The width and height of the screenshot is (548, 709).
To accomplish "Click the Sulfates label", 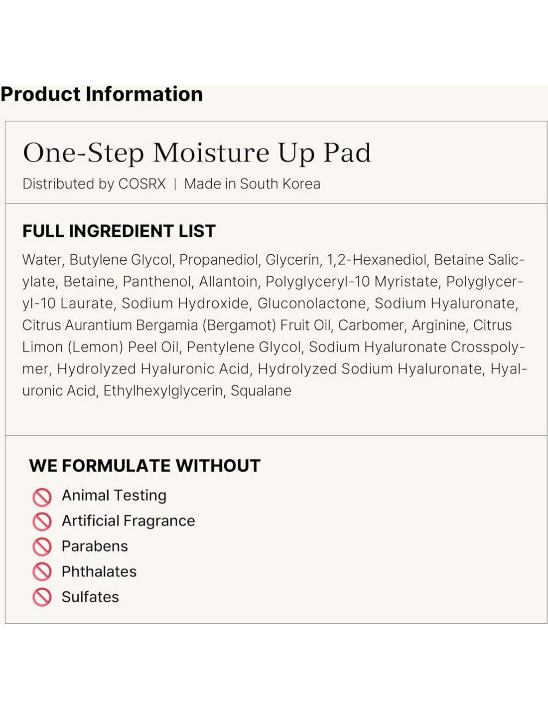I will 90,597.
